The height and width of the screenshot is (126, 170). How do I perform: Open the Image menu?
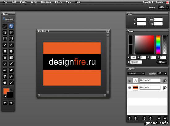pos(23,2)
